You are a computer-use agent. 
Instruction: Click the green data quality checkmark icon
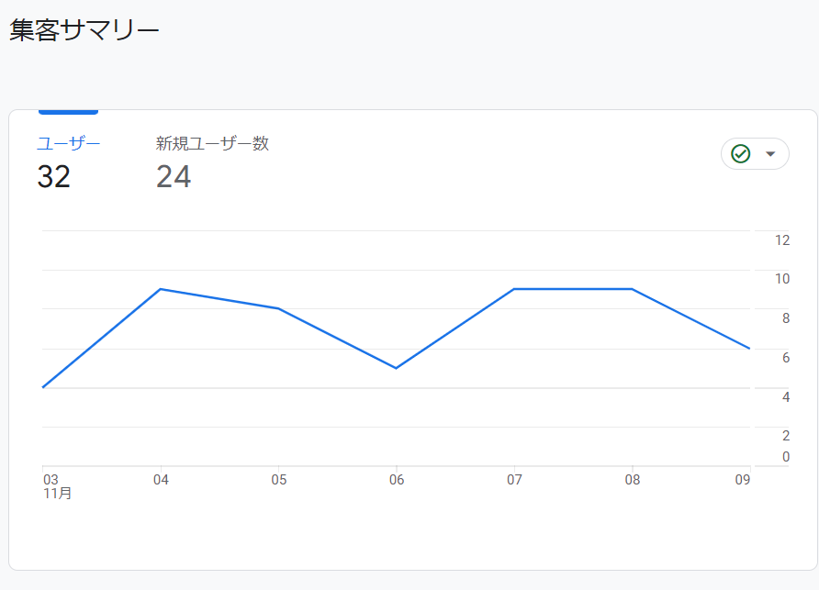(x=740, y=154)
